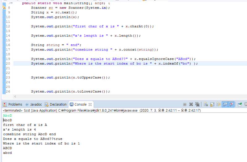Click line number 20 in the gutter
247x162 pixels.
point(8,64)
